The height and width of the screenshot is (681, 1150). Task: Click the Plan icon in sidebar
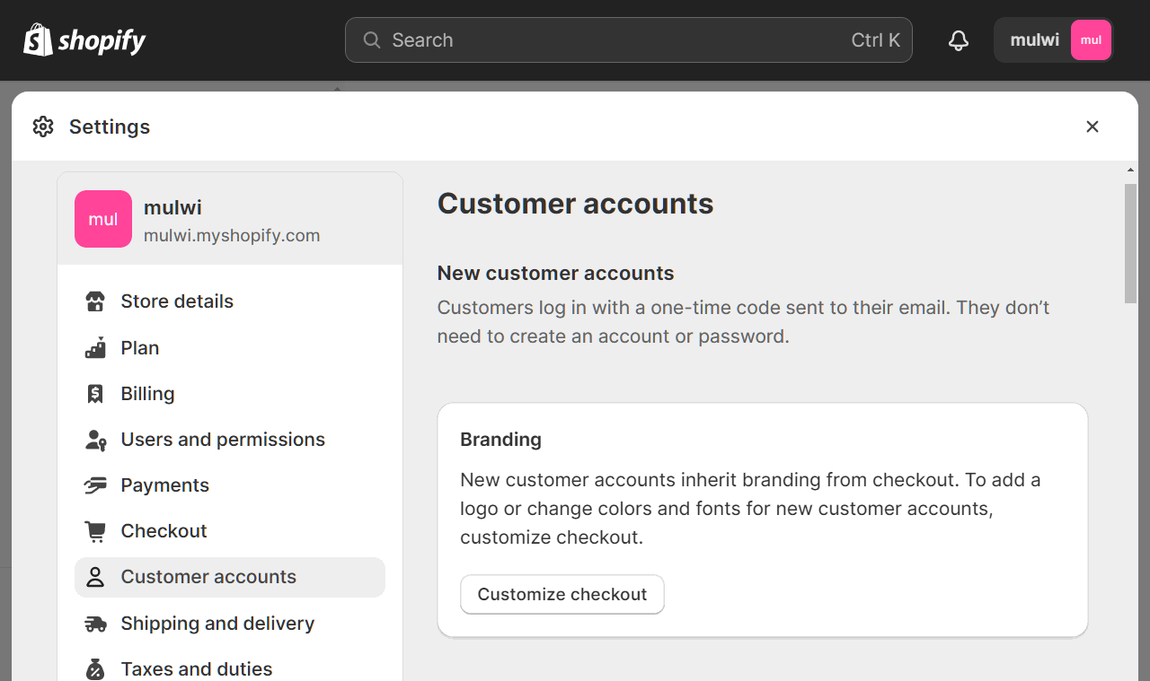95,348
